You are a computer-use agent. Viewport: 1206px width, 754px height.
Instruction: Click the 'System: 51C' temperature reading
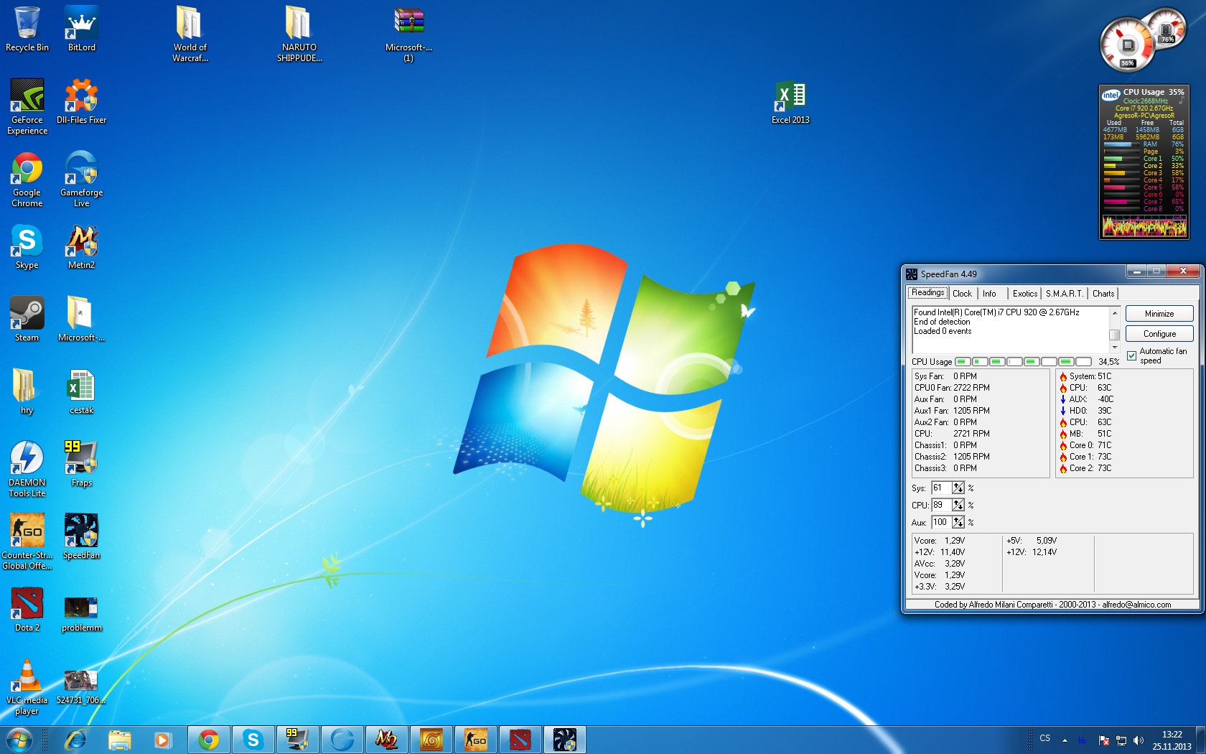pyautogui.click(x=1085, y=376)
